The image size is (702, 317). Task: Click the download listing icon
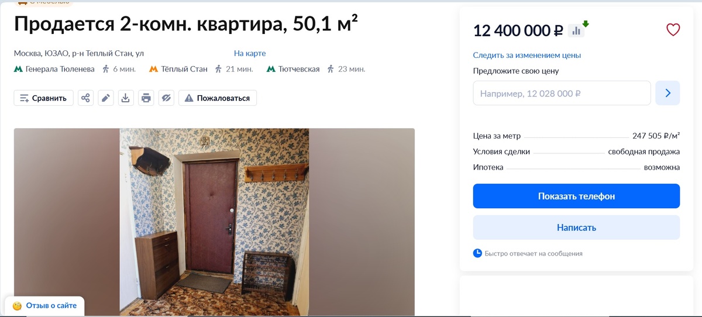(x=125, y=98)
